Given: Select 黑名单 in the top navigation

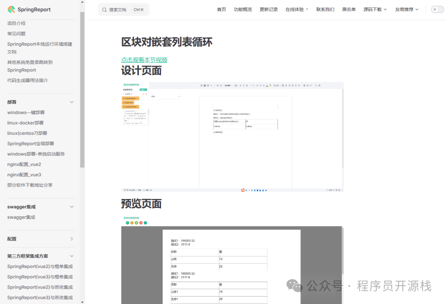Looking at the screenshot, I should click(349, 9).
